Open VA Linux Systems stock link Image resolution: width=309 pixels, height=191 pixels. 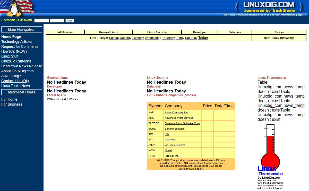point(175,145)
